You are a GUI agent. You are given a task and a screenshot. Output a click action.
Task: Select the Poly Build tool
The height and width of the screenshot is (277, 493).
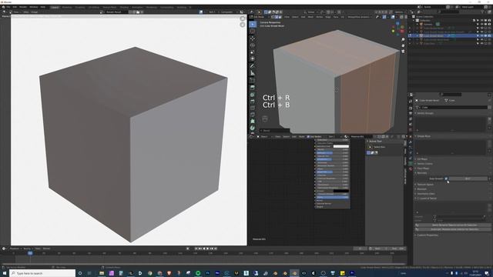(253, 122)
